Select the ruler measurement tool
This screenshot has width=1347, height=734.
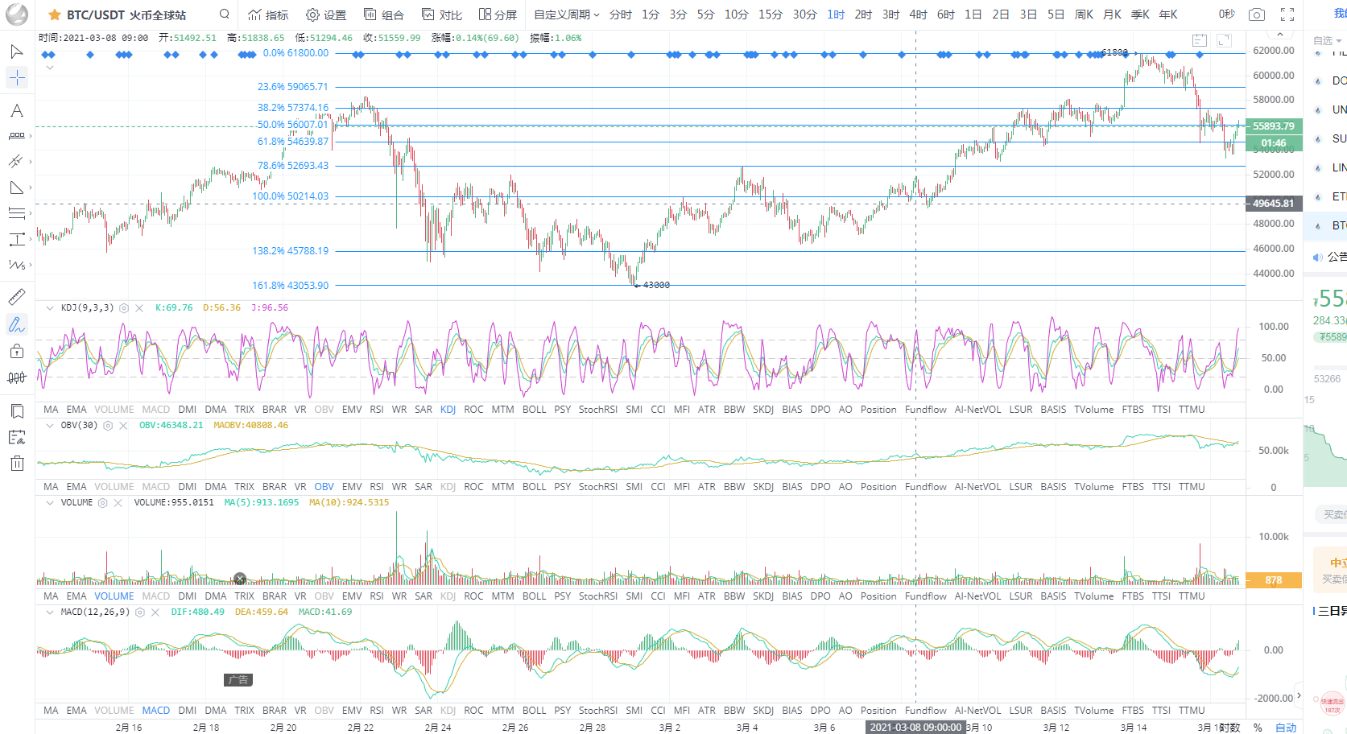click(16, 297)
